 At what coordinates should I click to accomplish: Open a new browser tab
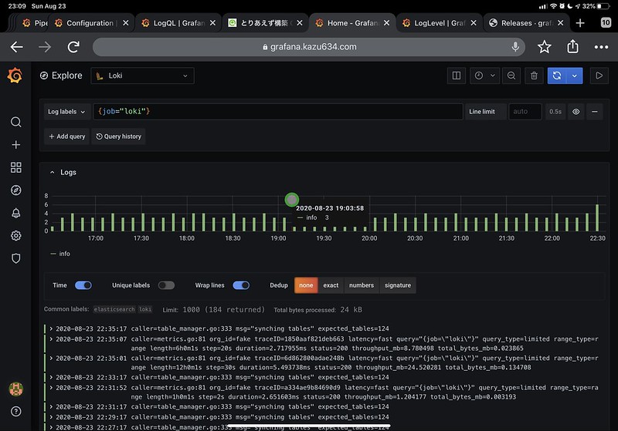click(x=580, y=23)
